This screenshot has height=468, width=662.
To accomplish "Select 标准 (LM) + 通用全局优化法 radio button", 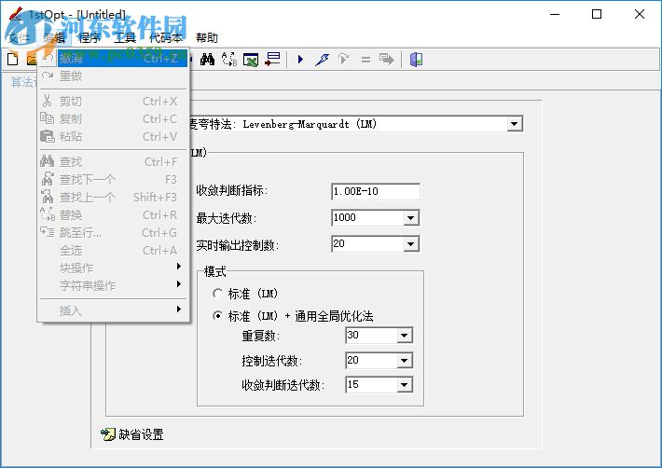I will 217,316.
